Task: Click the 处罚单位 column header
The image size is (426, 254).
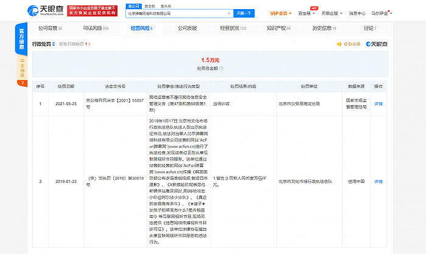Action: [309, 86]
